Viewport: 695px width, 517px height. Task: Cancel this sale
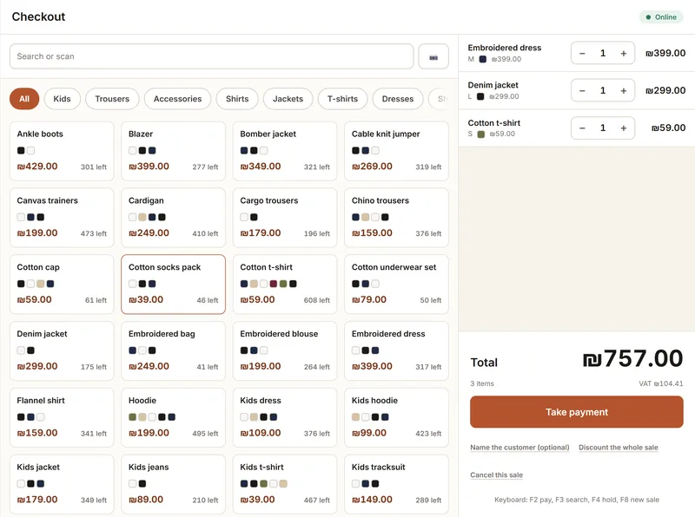(496, 475)
